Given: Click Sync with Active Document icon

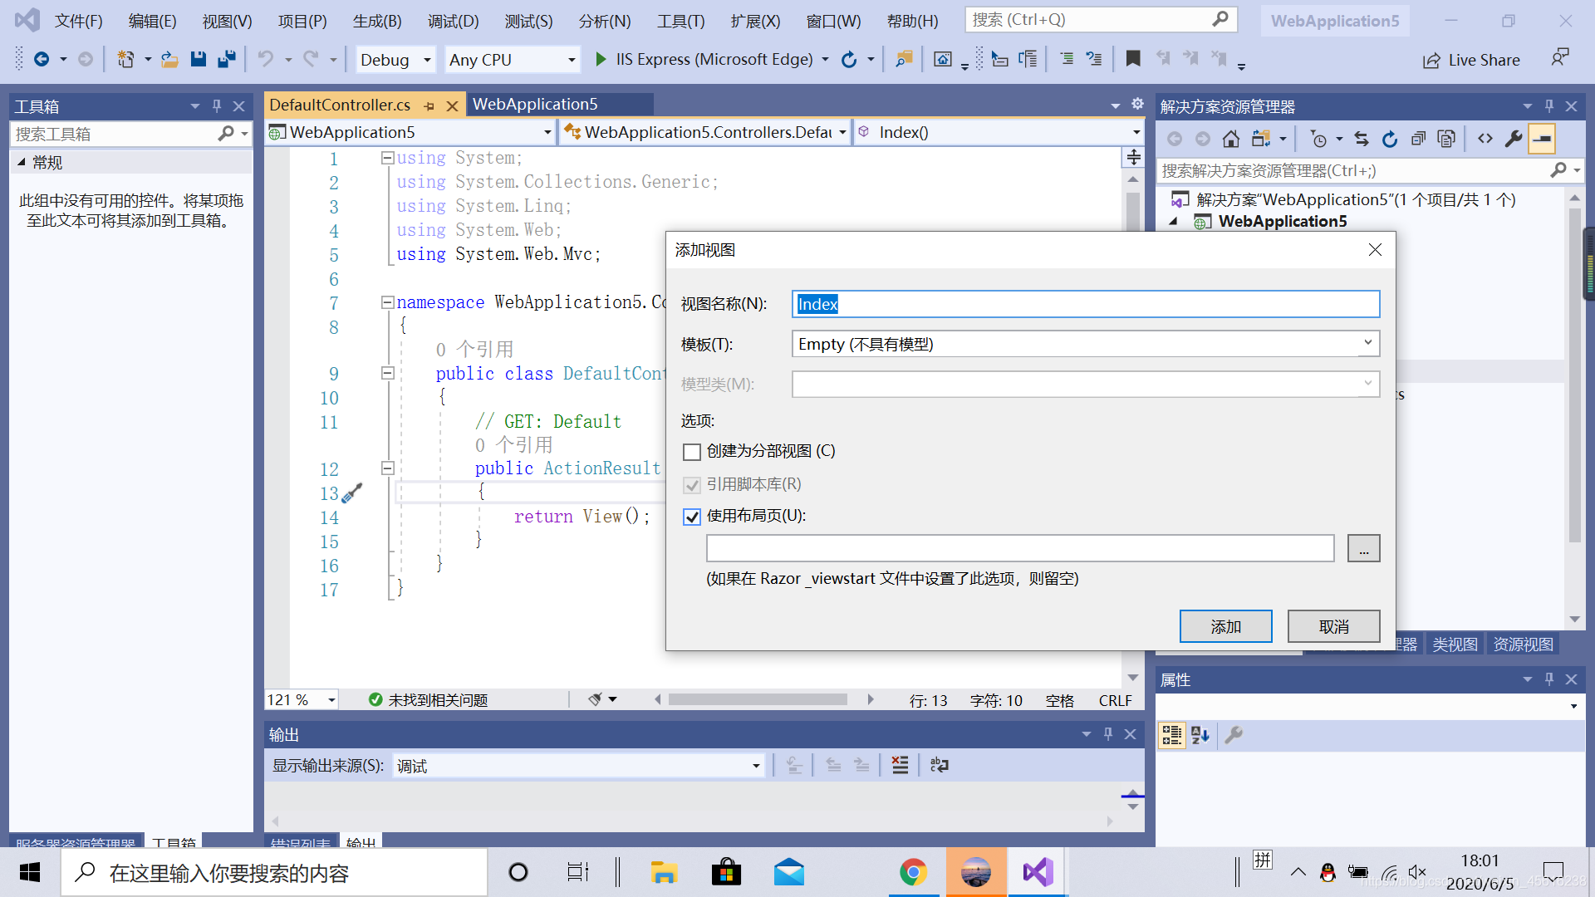Looking at the screenshot, I should 1361,139.
